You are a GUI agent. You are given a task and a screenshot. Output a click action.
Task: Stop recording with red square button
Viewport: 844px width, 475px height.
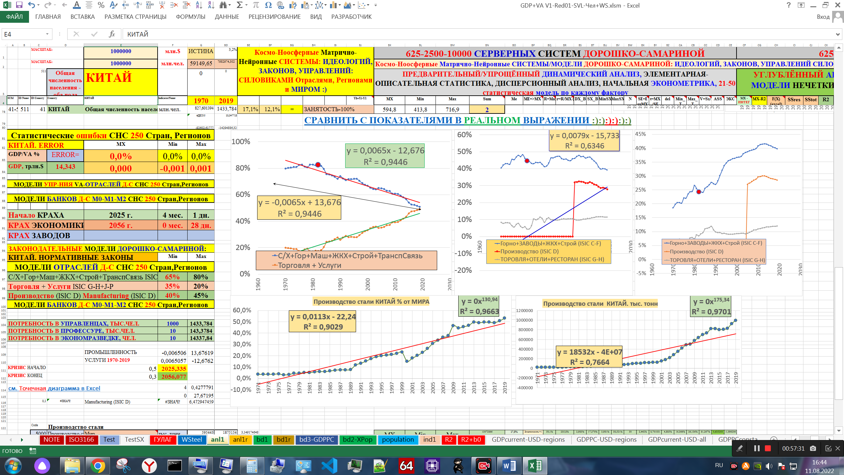click(768, 448)
